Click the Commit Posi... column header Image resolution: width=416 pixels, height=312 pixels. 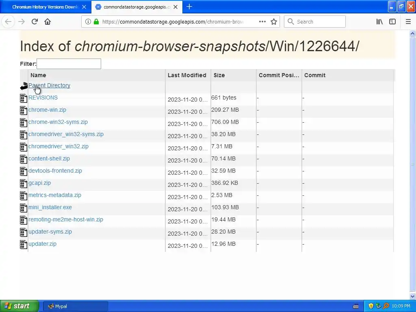tap(279, 75)
